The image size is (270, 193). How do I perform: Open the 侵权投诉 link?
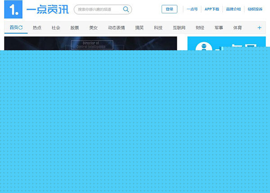coord(255,9)
